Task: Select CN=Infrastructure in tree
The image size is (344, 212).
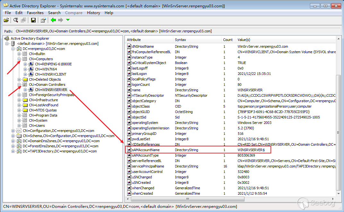Action: point(43,100)
